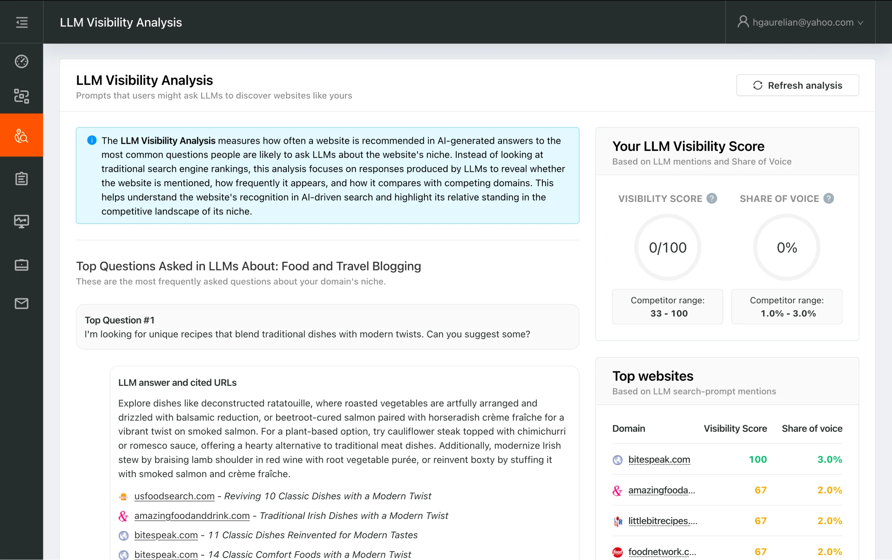This screenshot has width=892, height=560.
Task: Click the sidebar icon below the monitor
Action: point(22,265)
